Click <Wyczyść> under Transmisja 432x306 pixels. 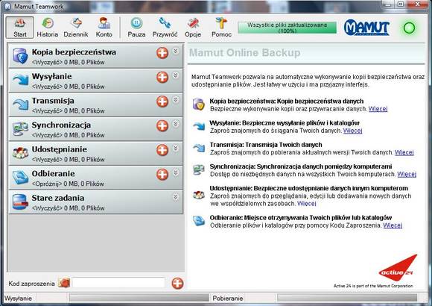[x=47, y=111]
